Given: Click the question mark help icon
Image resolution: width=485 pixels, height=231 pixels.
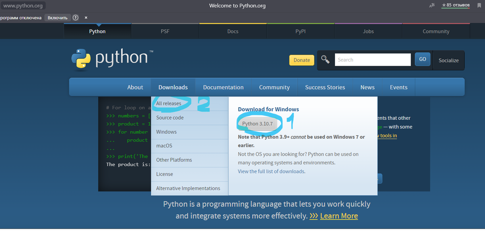Looking at the screenshot, I should pos(76,18).
